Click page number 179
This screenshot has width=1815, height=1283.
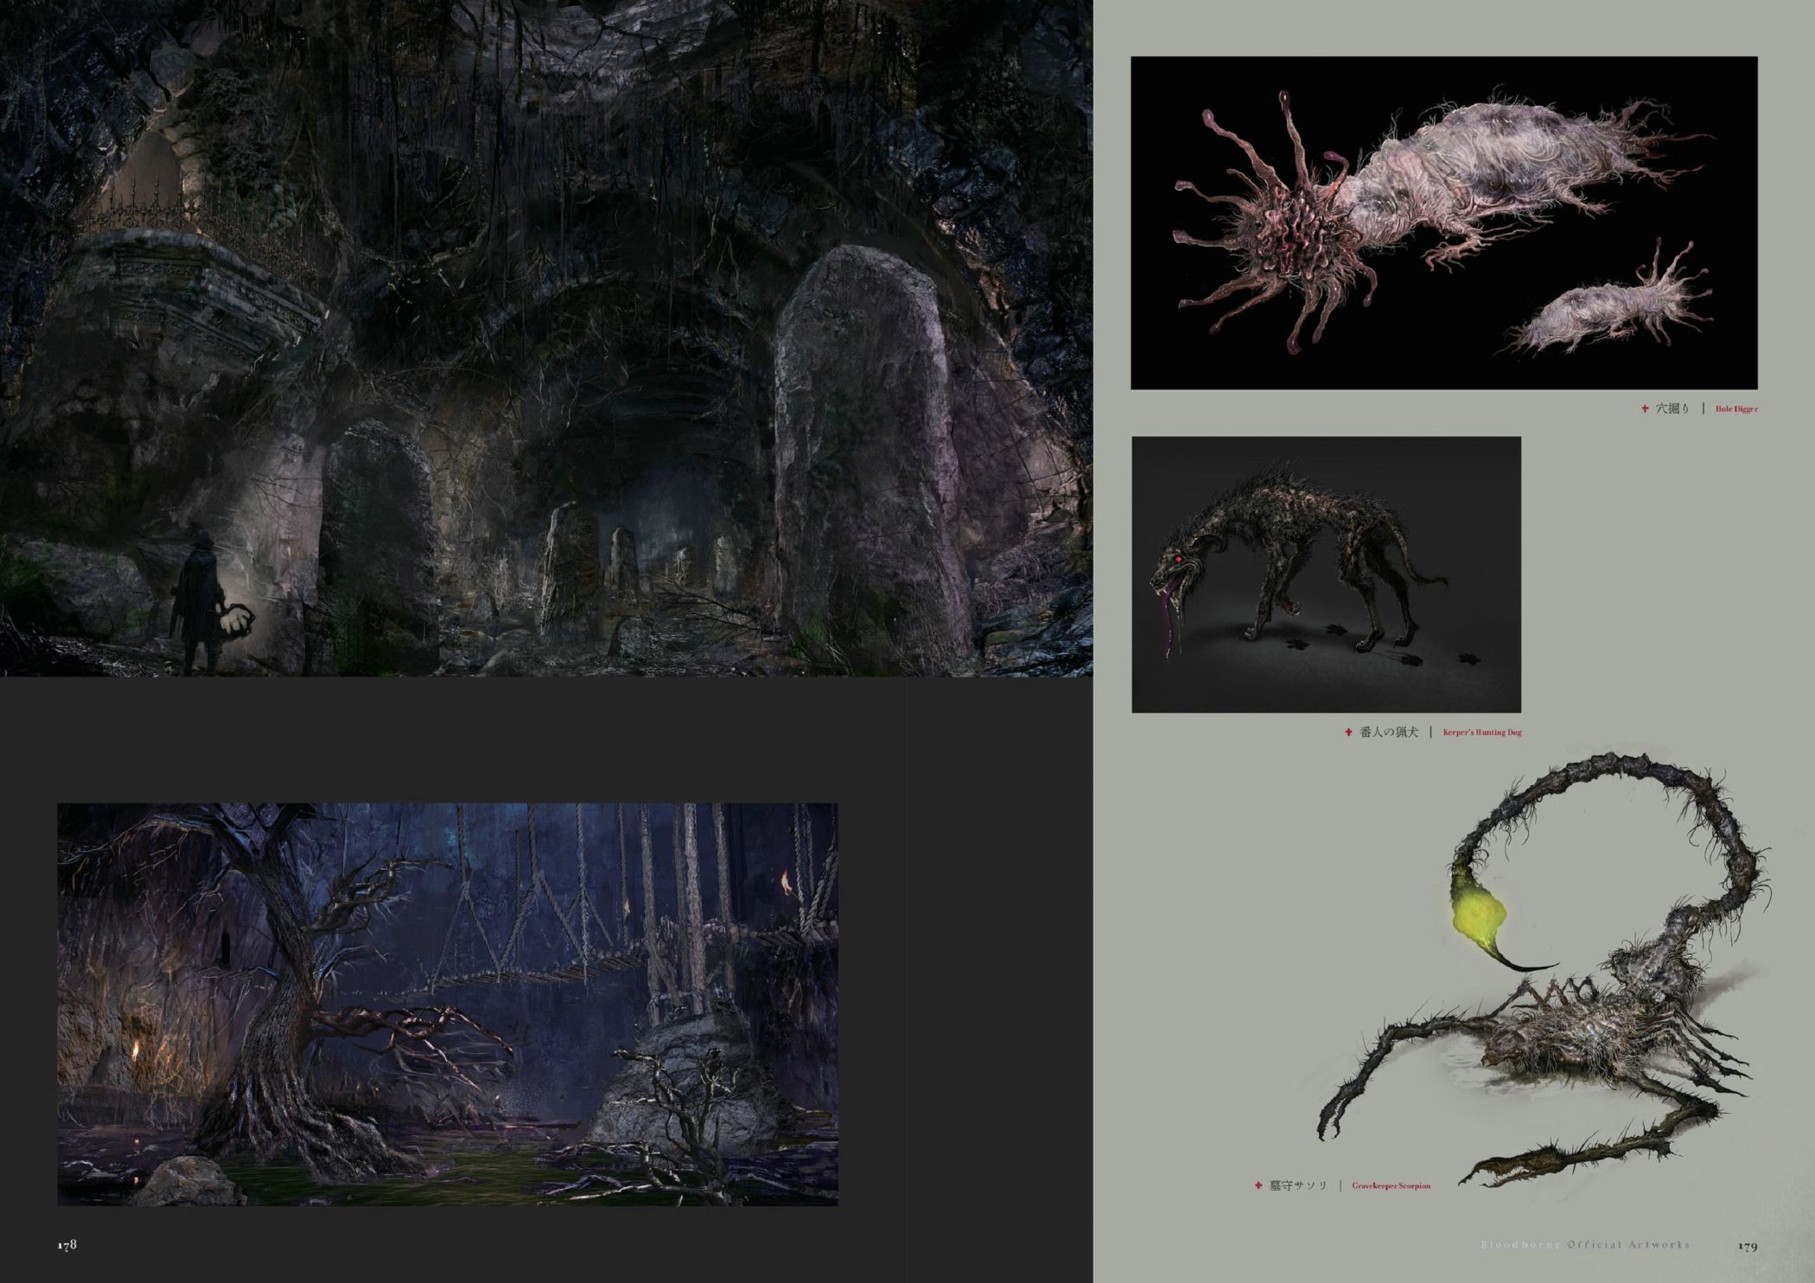[1748, 1246]
